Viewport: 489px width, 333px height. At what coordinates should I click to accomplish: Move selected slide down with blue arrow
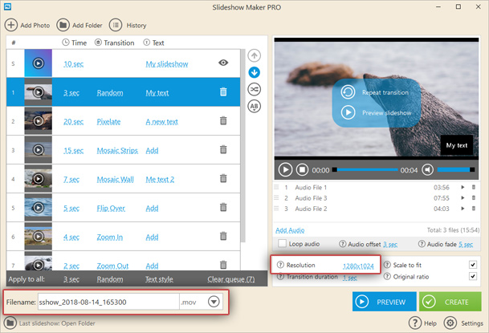pyautogui.click(x=255, y=72)
